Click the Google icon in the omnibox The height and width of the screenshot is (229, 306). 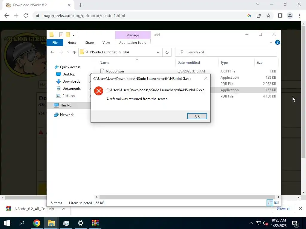tap(249, 16)
